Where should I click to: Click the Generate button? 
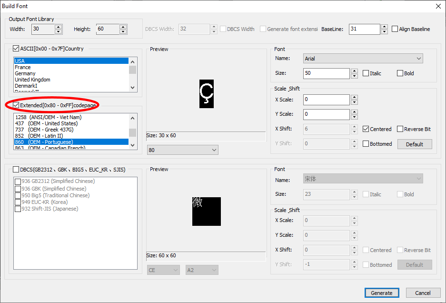click(381, 293)
